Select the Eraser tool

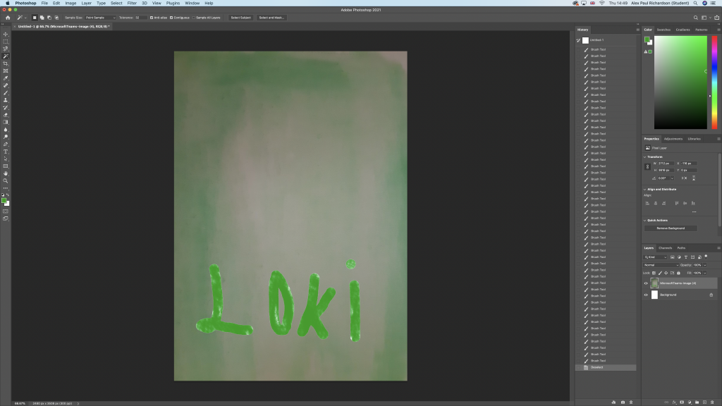click(6, 115)
